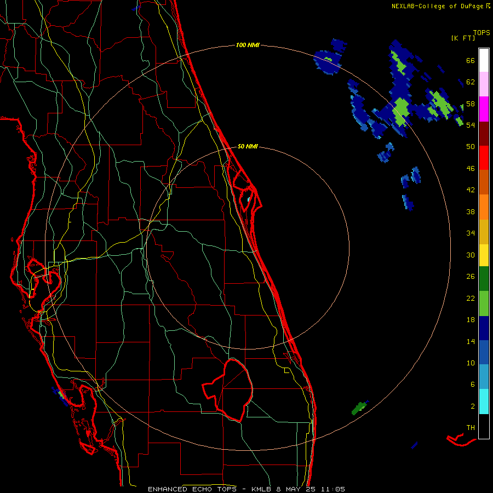Click the "46" legend value
This screenshot has height=493, width=493.
(471, 169)
